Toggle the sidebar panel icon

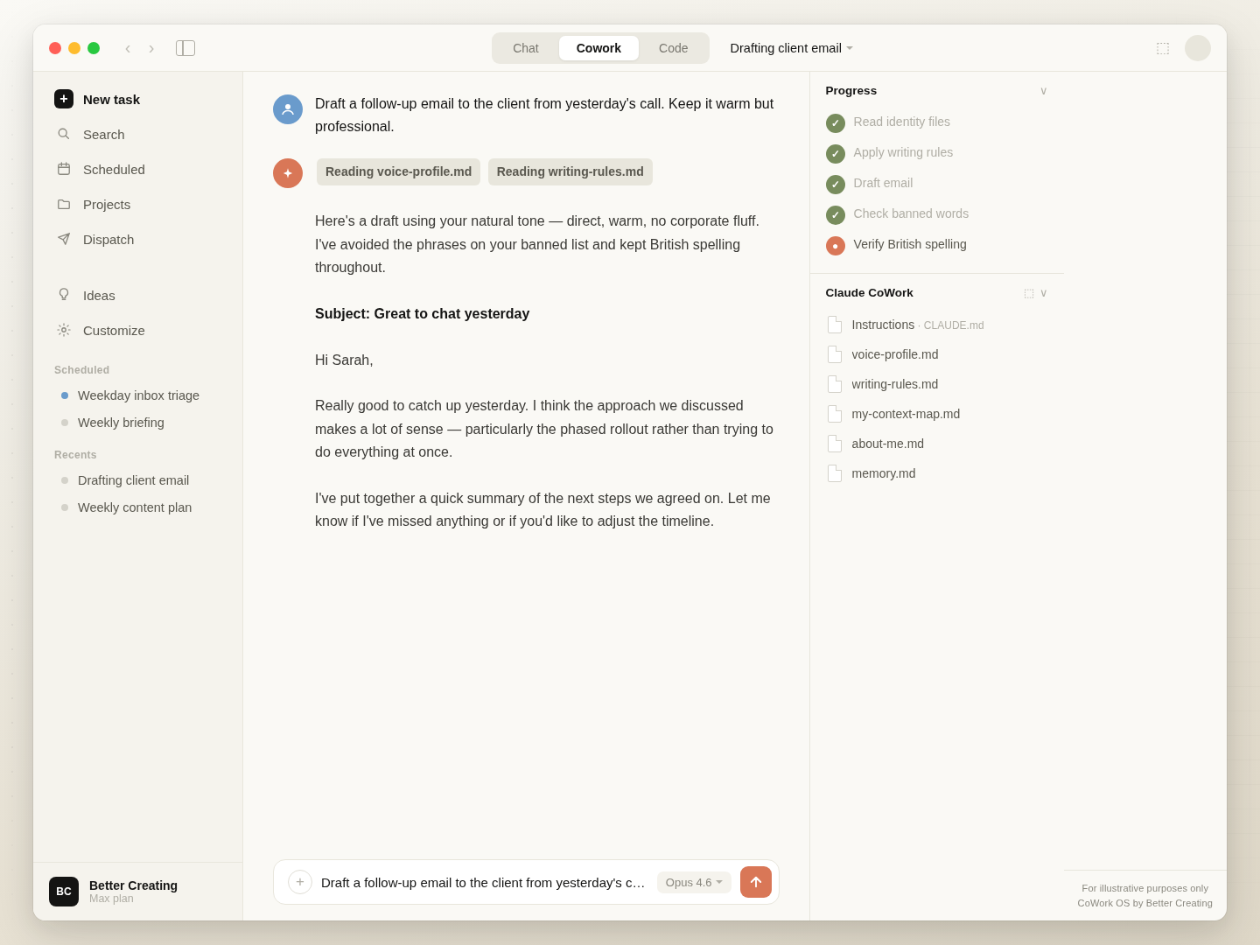pyautogui.click(x=185, y=48)
